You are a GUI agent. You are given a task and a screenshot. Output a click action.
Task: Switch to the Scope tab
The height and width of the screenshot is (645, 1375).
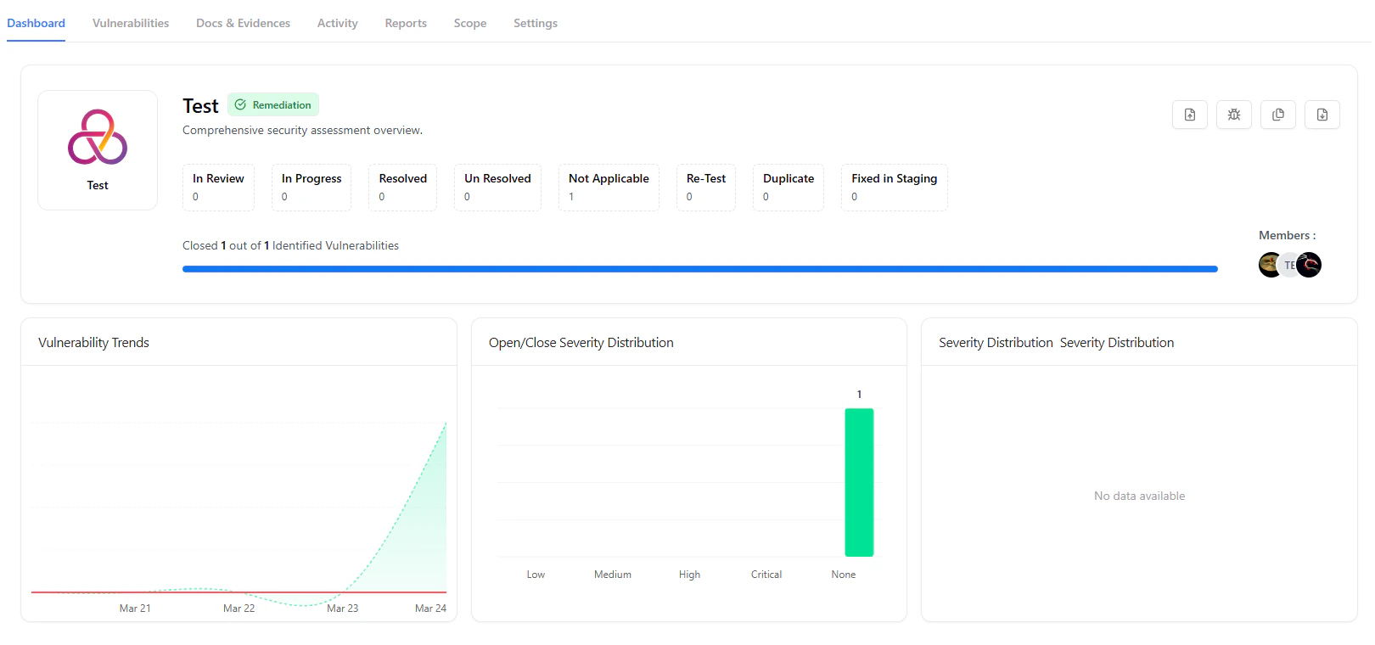pyautogui.click(x=470, y=23)
